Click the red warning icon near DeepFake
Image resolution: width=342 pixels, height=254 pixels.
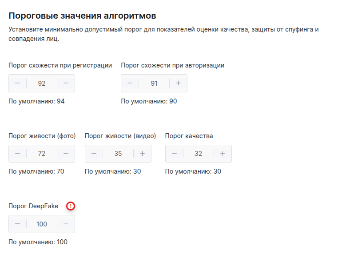pos(71,206)
